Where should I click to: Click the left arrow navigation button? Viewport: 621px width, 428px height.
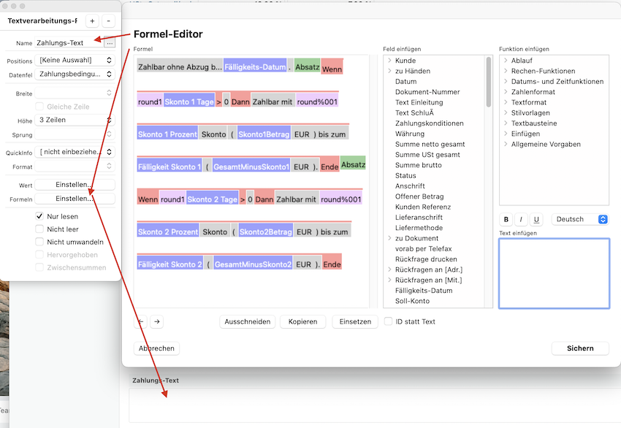click(142, 321)
